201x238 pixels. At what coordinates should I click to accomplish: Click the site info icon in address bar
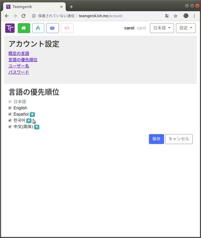[34, 16]
